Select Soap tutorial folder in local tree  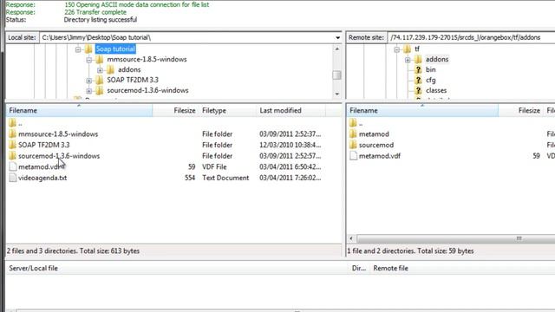click(x=115, y=49)
